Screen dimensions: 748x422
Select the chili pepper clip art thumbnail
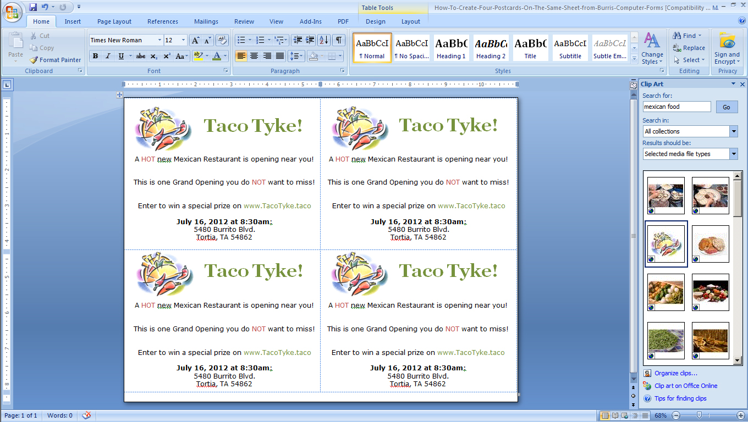point(666,244)
